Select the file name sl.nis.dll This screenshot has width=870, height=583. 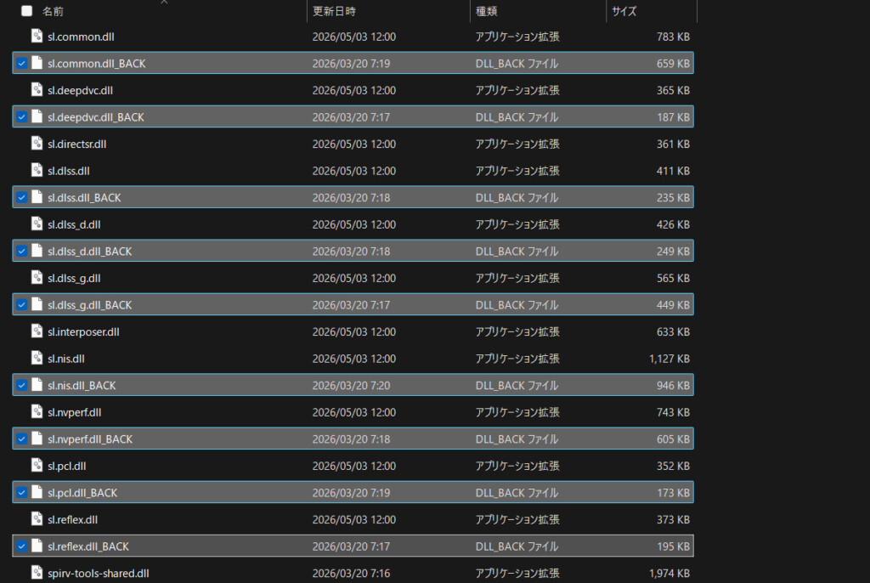(66, 359)
